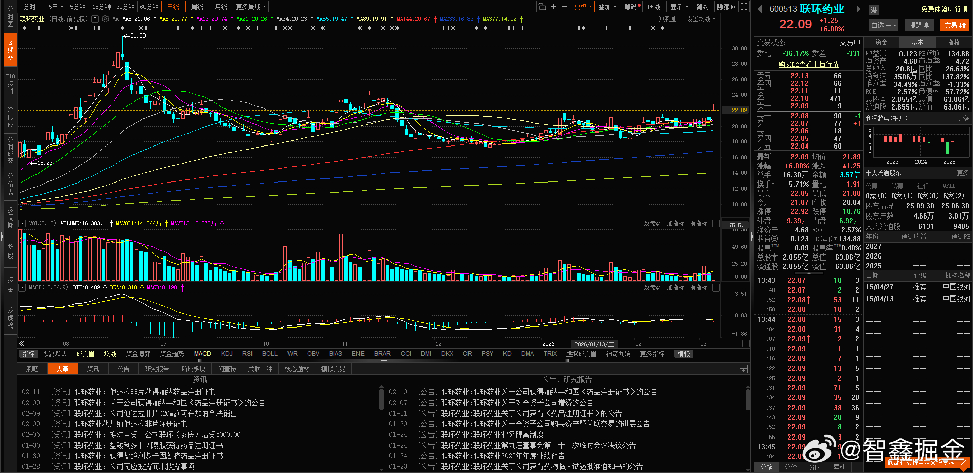Select KDJ indicator tab
This screenshot has height=473, width=973.
[x=227, y=354]
